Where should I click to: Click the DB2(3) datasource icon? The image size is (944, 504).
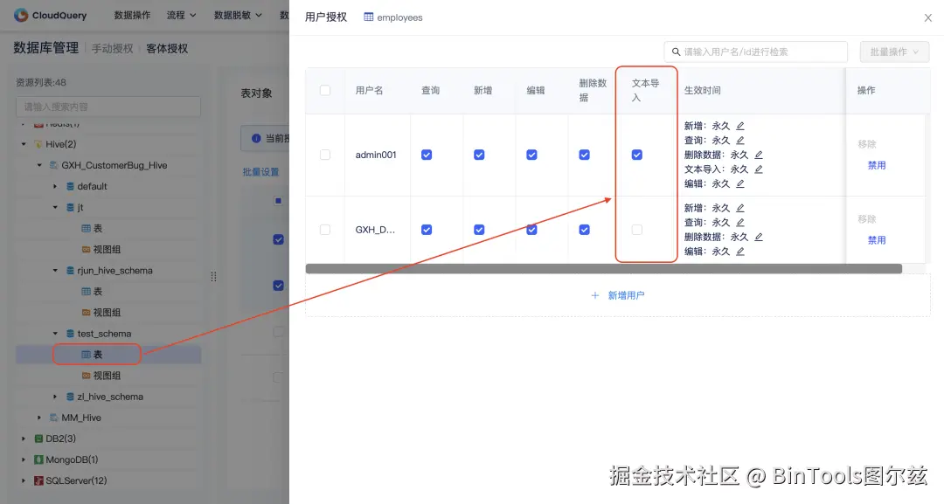click(x=38, y=438)
